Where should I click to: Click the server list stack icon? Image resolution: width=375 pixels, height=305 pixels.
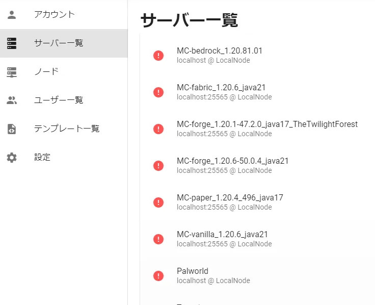coord(12,43)
